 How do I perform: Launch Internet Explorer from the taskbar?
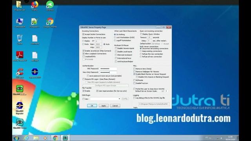[x=26, y=138]
